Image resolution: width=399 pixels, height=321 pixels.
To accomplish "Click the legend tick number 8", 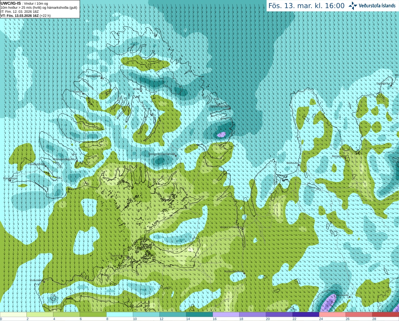I will [x=108, y=319].
